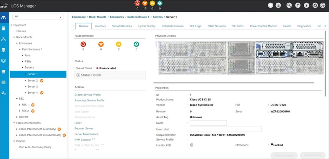Viewport: 329px width, 159px height.
Task: Collapse the Rack-Mounts tree node
Action: pos(14,37)
